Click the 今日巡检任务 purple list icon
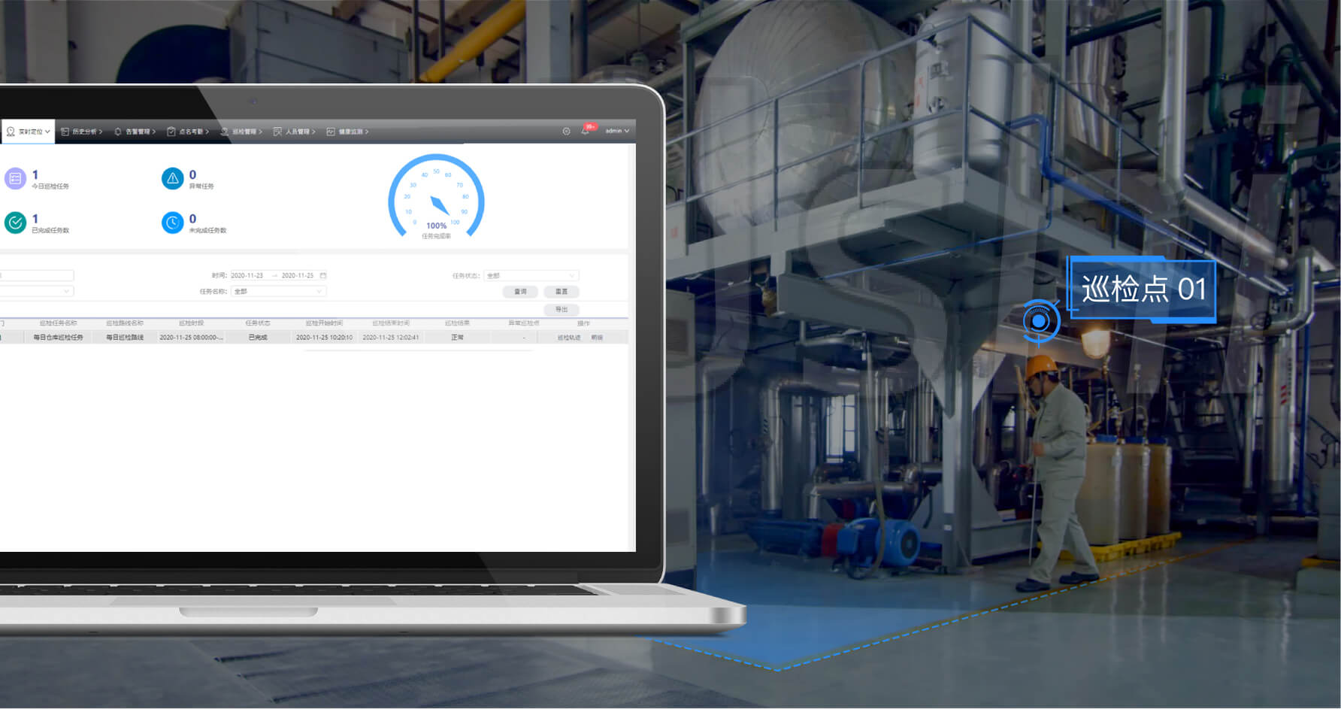 tap(15, 179)
